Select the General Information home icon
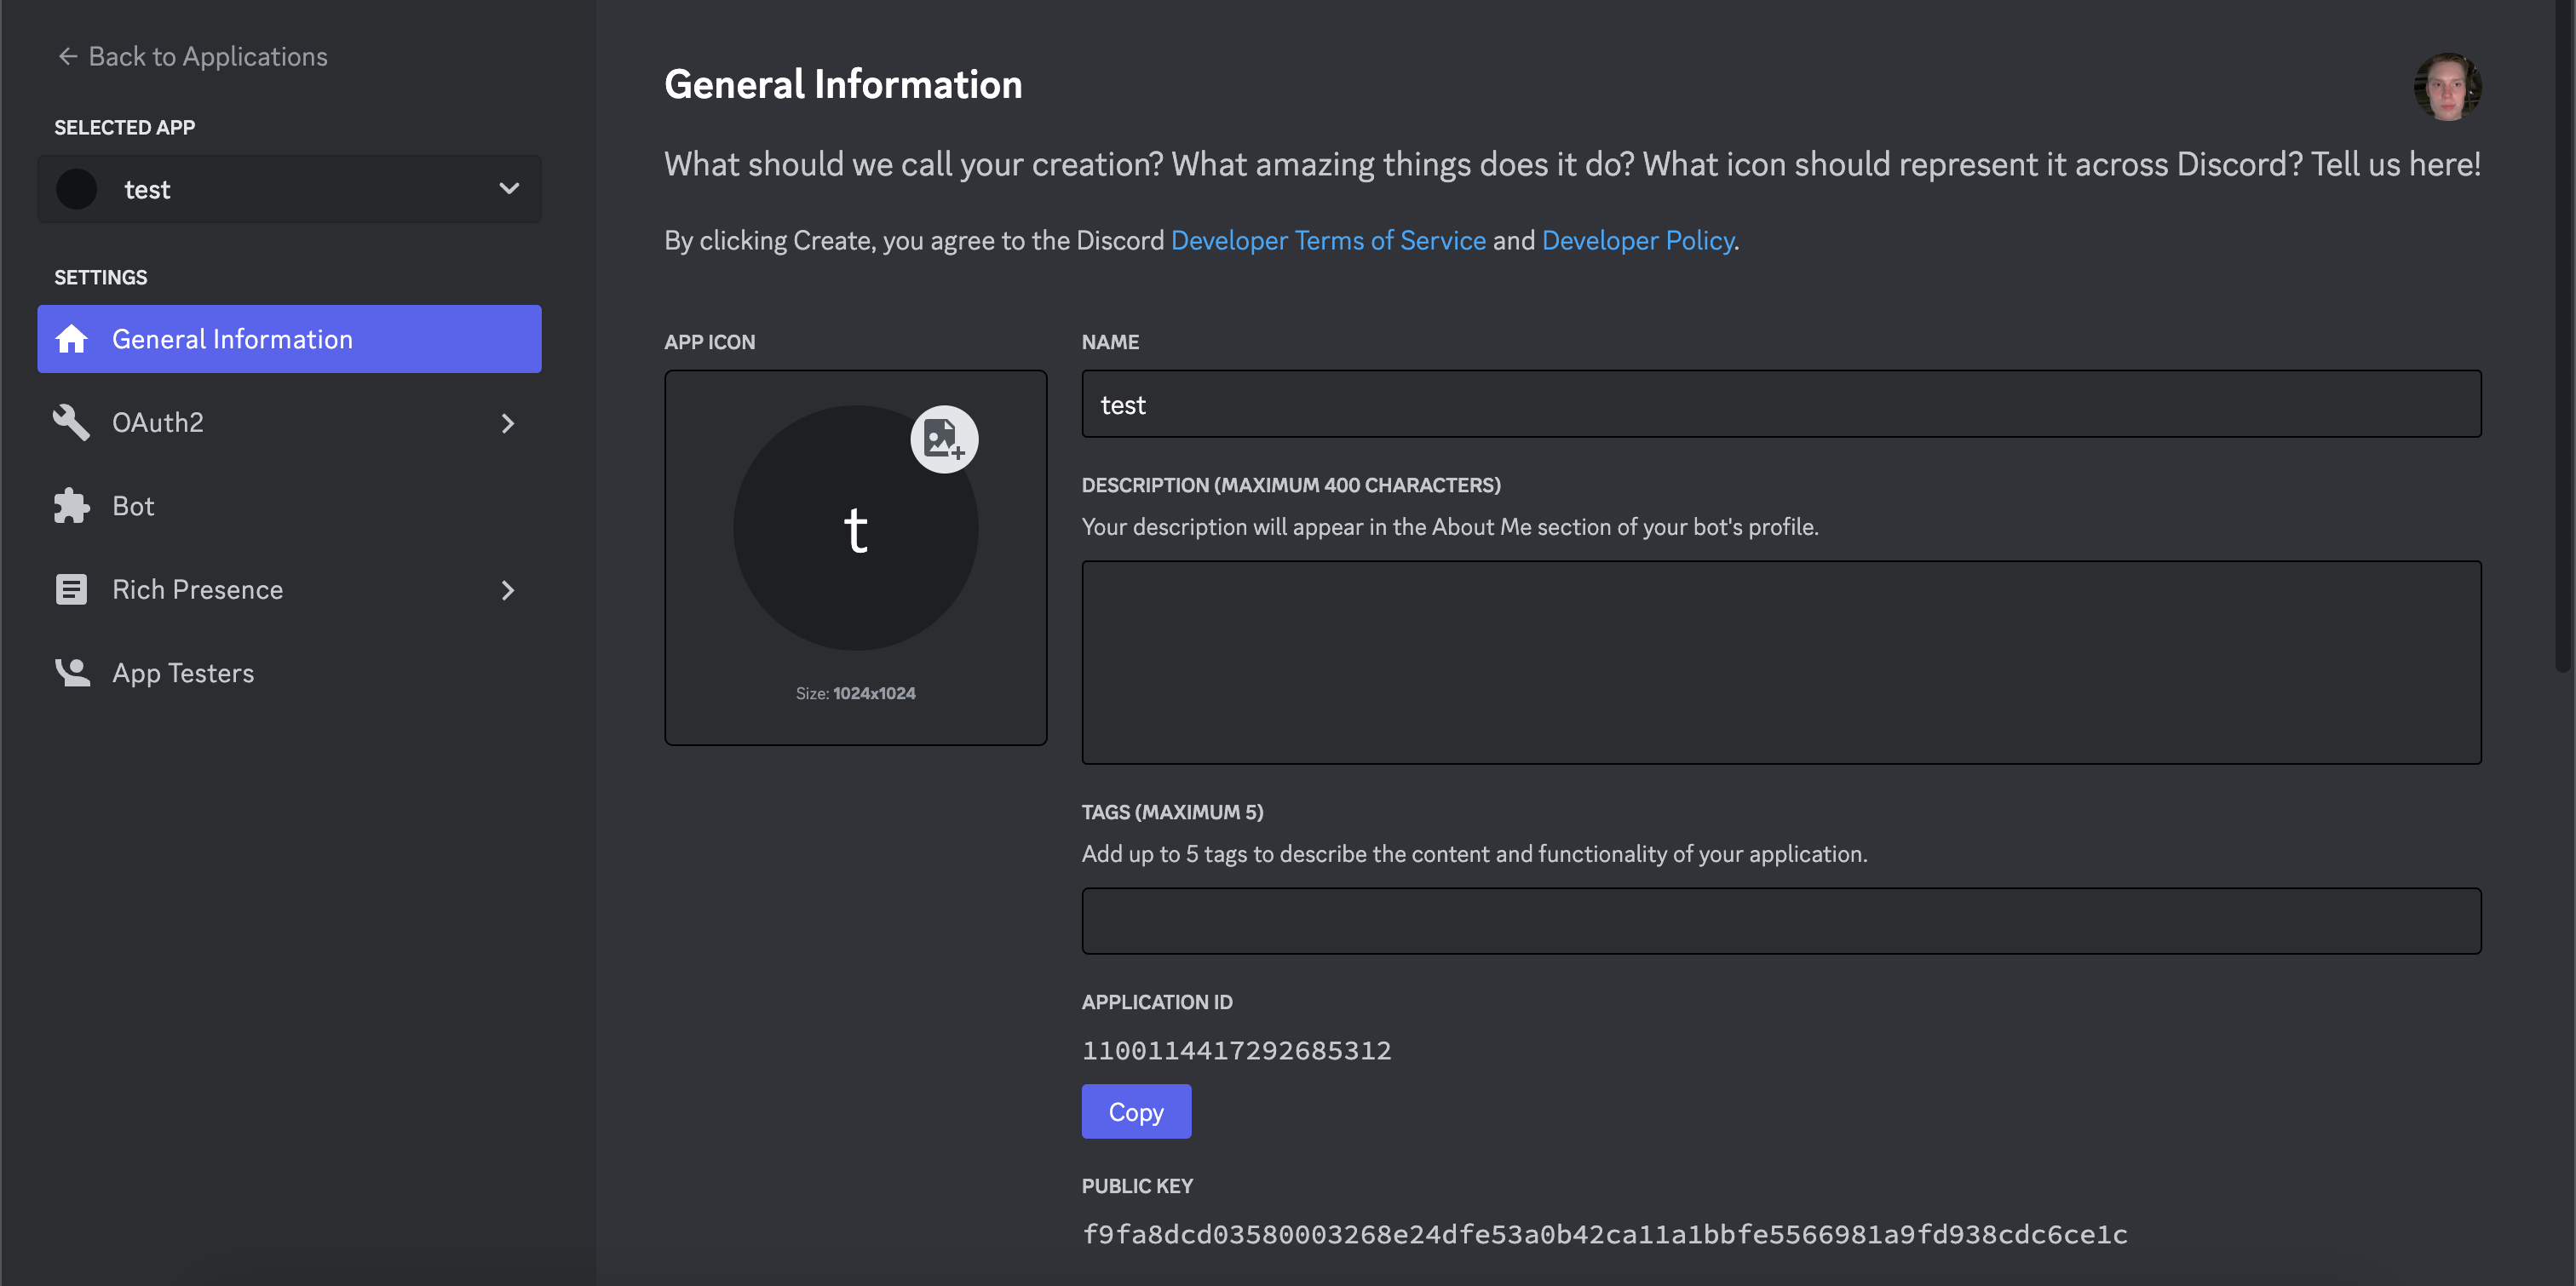The image size is (2576, 1286). pos(71,339)
